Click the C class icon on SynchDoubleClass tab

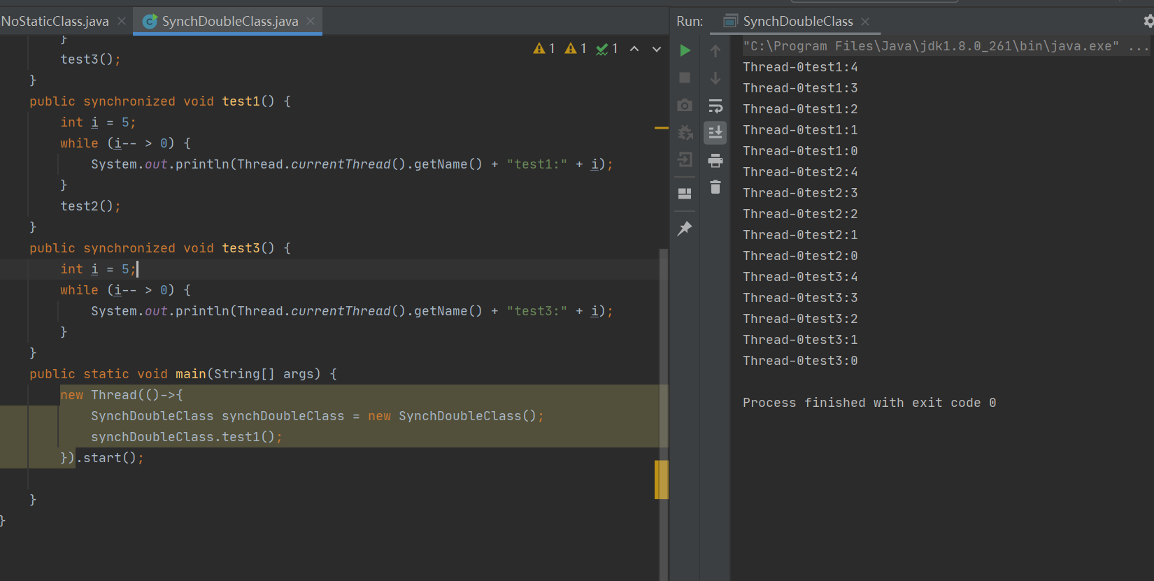(150, 22)
